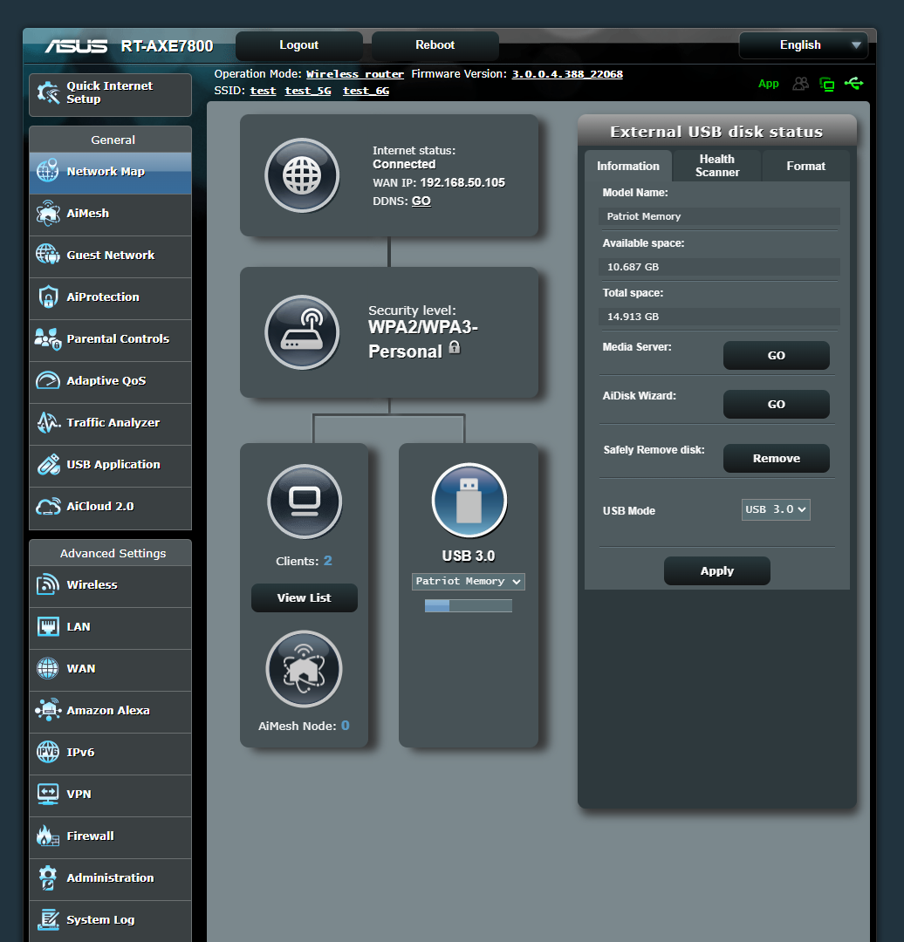Screen dimensions: 904x942
Task: Open the USB Mode dropdown
Action: [x=776, y=509]
